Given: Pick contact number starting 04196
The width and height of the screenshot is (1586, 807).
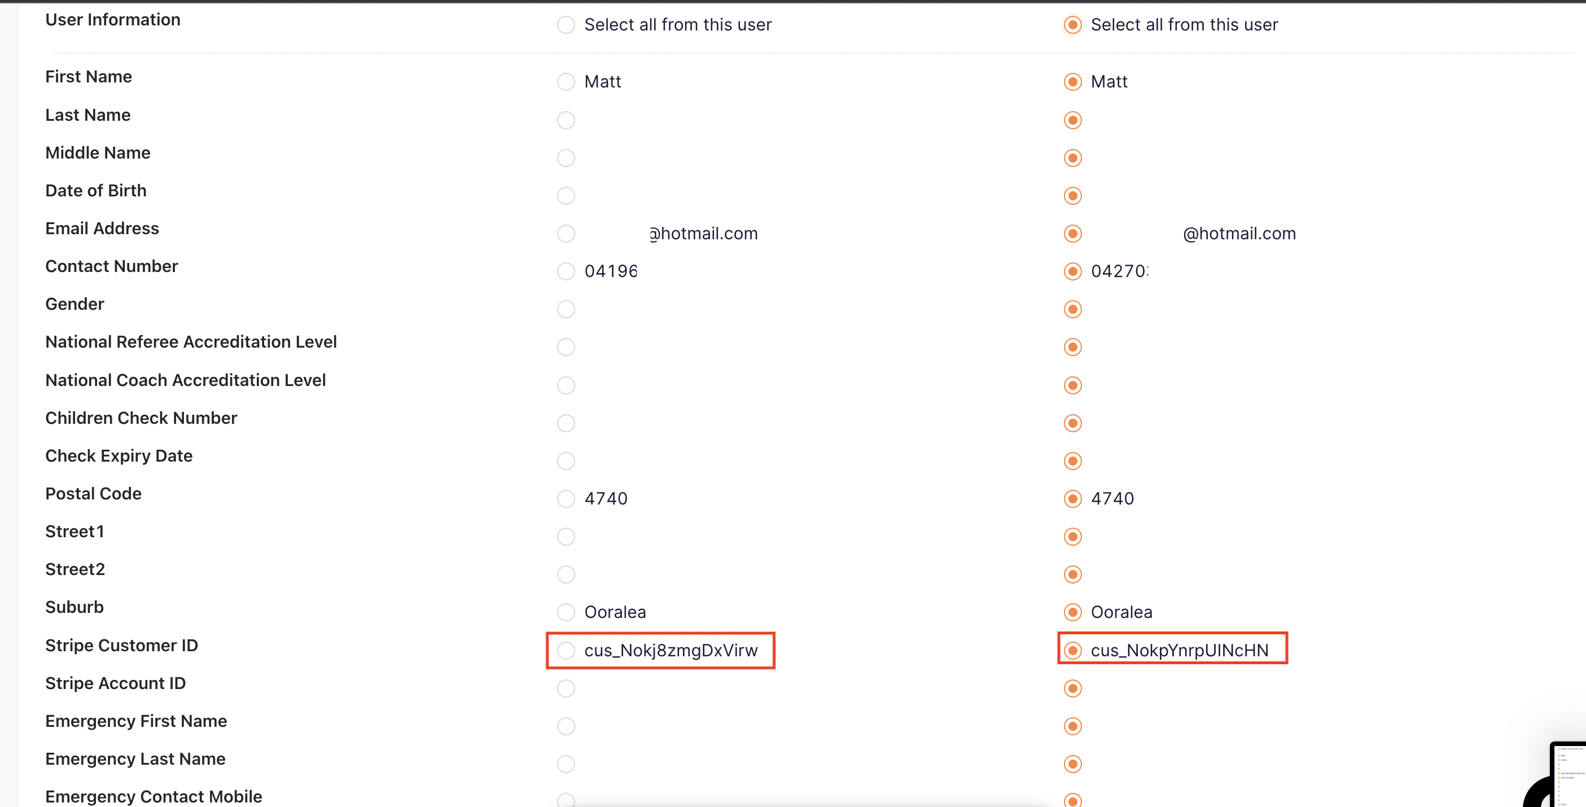Looking at the screenshot, I should click(566, 271).
